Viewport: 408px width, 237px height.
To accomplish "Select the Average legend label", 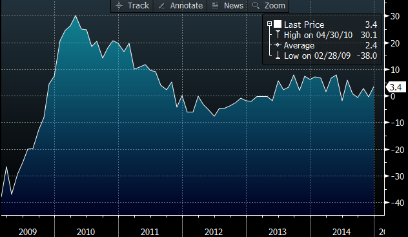I will [x=299, y=45].
